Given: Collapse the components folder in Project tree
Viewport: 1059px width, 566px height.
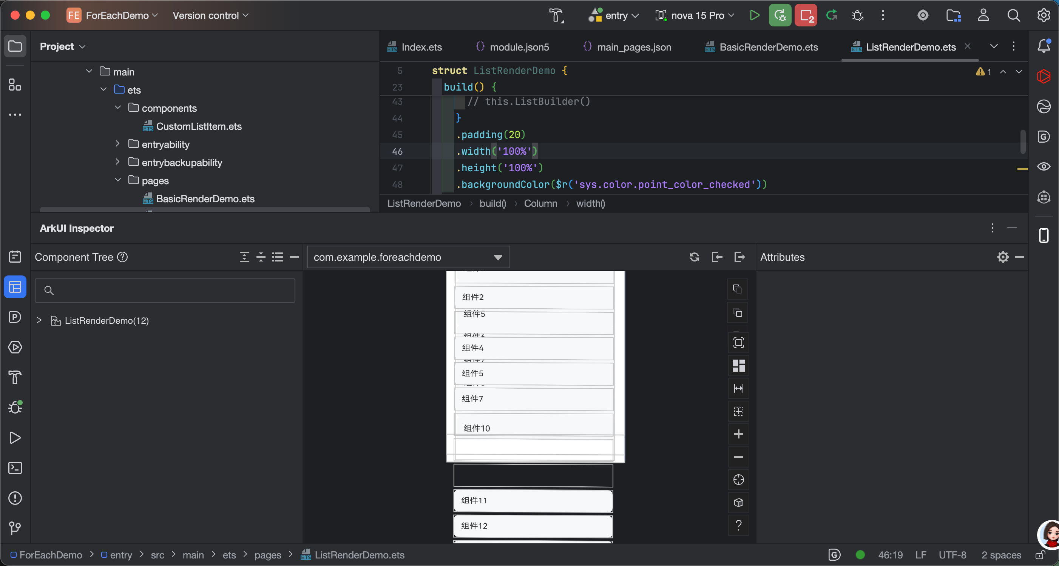Looking at the screenshot, I should click(118, 108).
